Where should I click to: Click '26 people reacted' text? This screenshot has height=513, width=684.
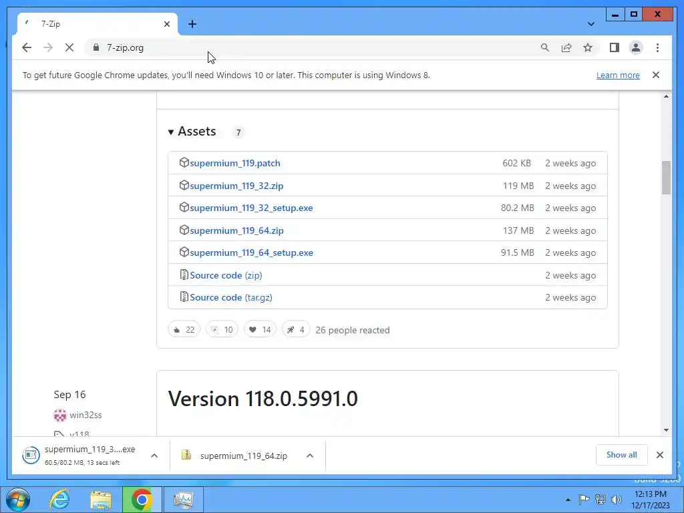(353, 330)
